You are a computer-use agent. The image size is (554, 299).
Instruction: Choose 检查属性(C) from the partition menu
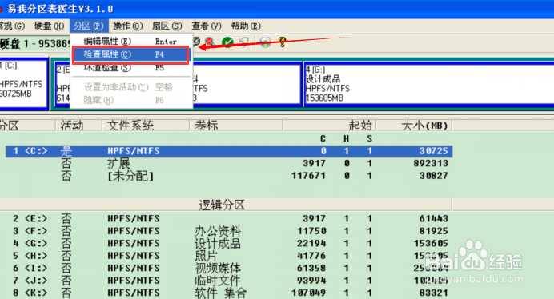tap(131, 54)
